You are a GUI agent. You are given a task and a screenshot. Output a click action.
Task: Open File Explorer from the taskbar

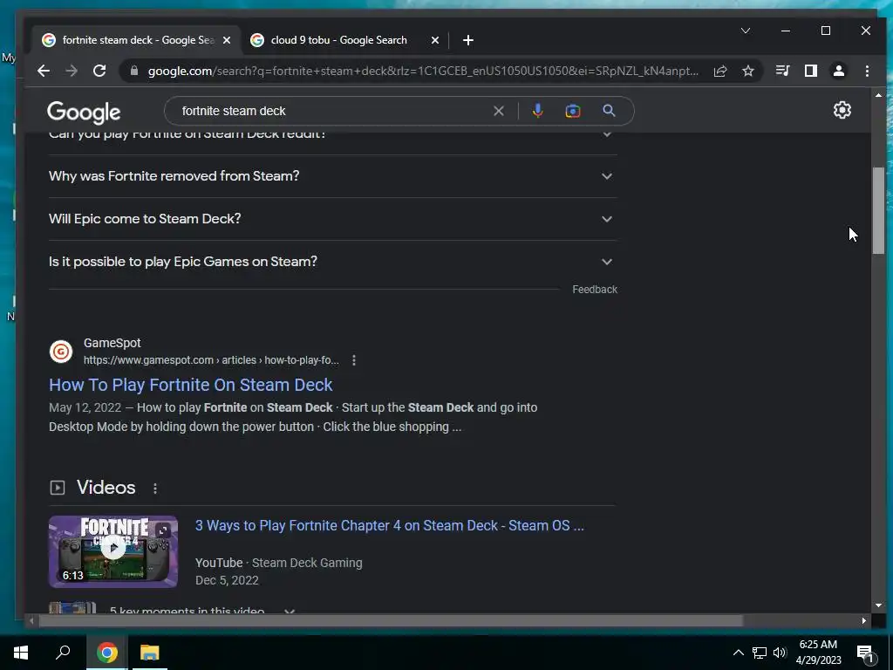150,653
